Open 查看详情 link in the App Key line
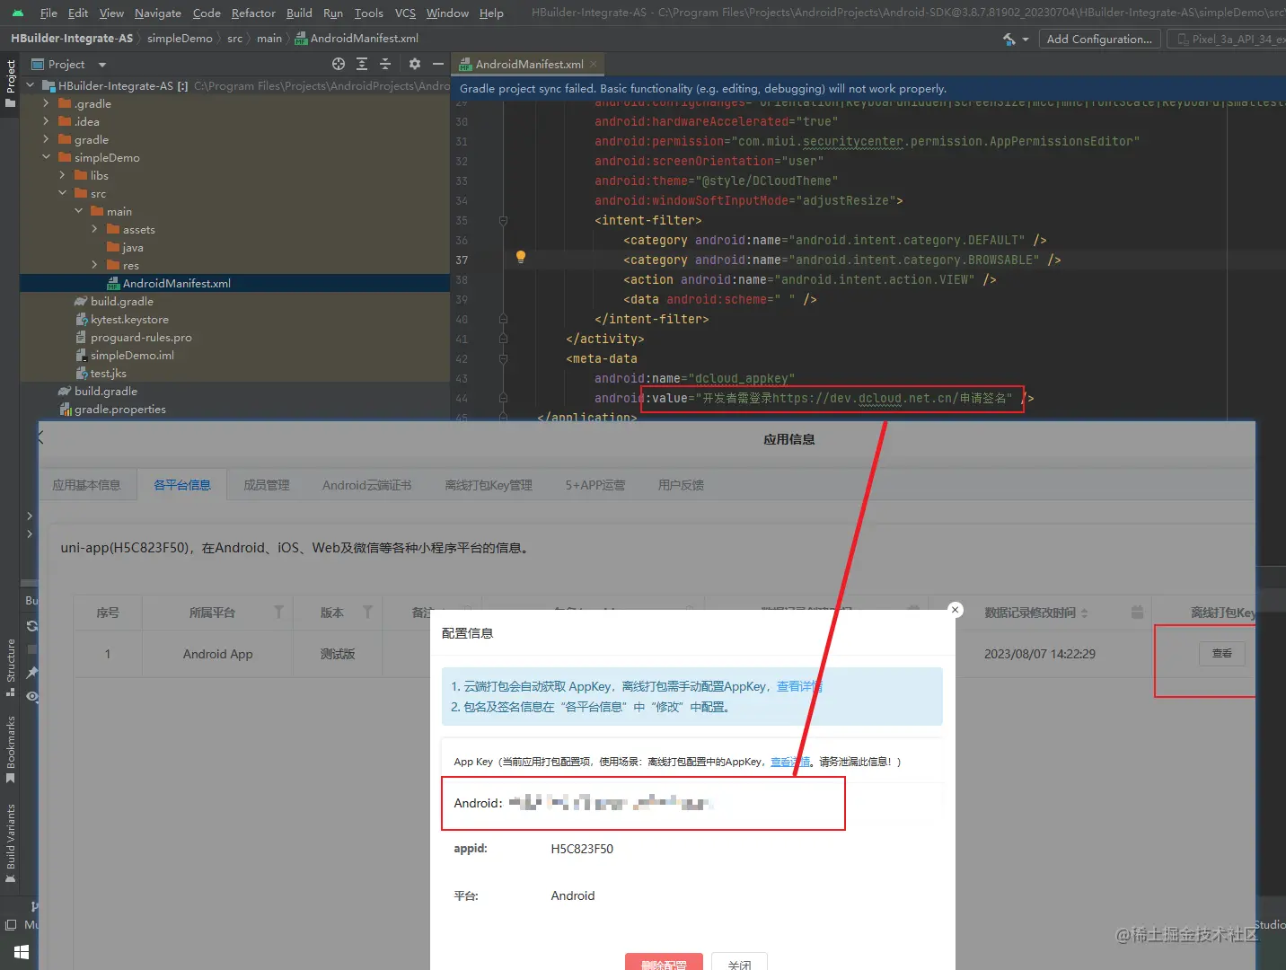Viewport: 1286px width, 970px height. point(790,762)
